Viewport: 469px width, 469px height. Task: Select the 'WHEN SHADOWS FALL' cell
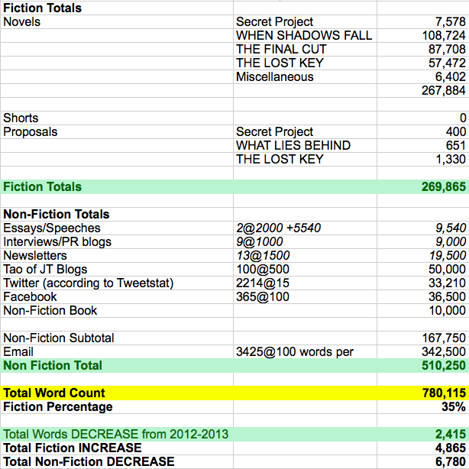click(304, 36)
